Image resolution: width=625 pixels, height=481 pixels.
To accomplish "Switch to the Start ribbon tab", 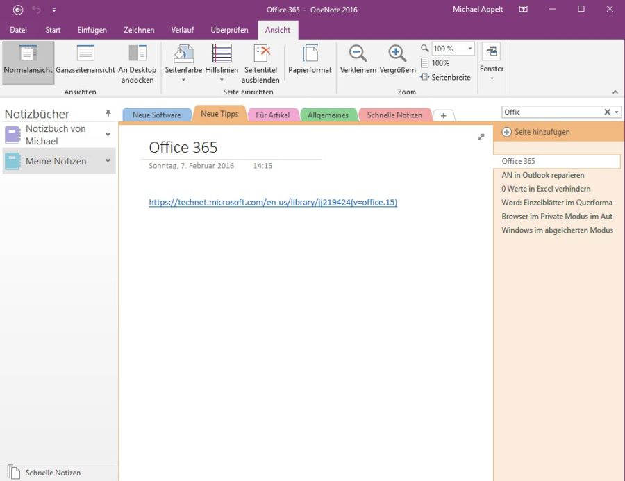I will click(53, 30).
